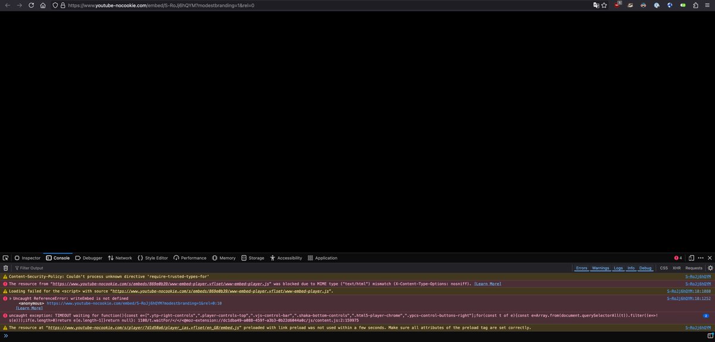
Task: Click the Filter Output input field
Action: [x=292, y=268]
